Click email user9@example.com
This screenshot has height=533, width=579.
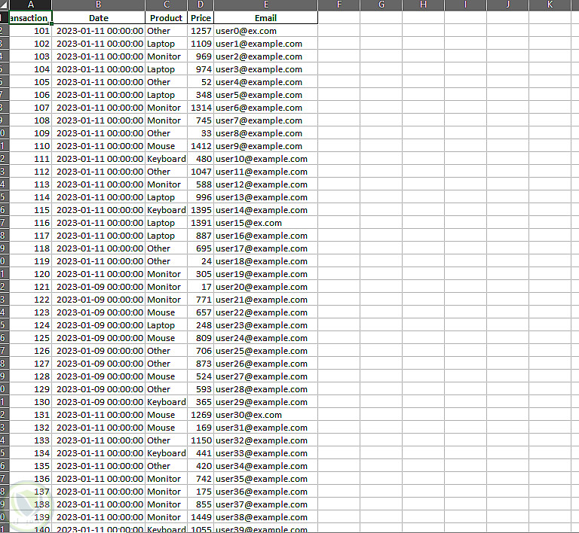266,146
